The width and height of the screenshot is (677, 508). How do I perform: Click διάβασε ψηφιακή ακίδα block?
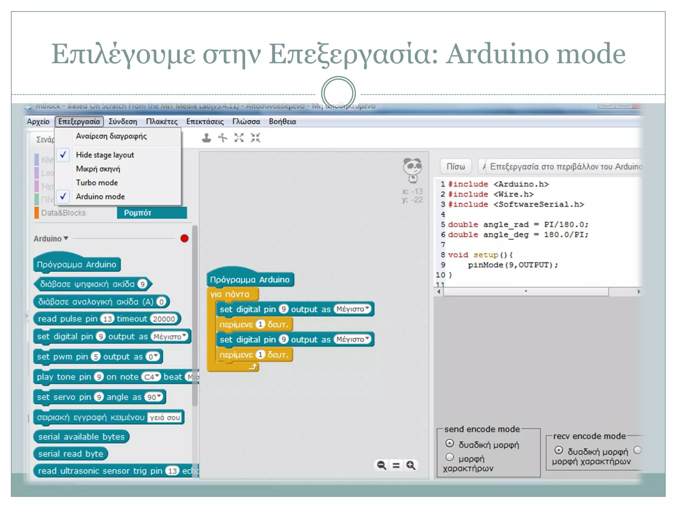[x=93, y=284]
